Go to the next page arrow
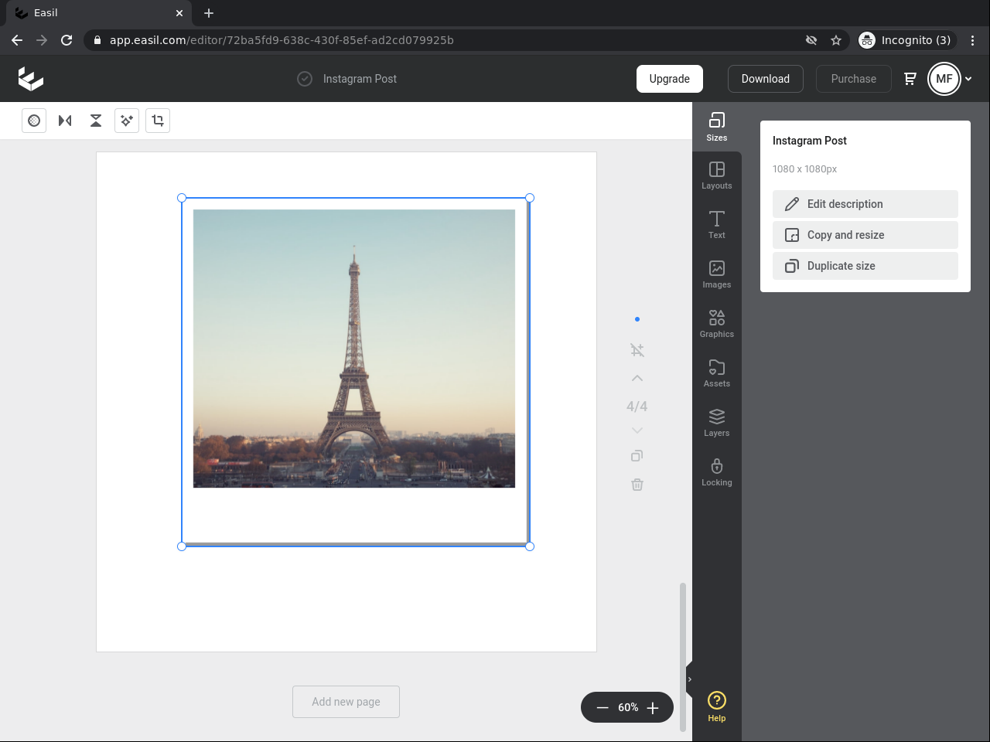 [x=637, y=431]
